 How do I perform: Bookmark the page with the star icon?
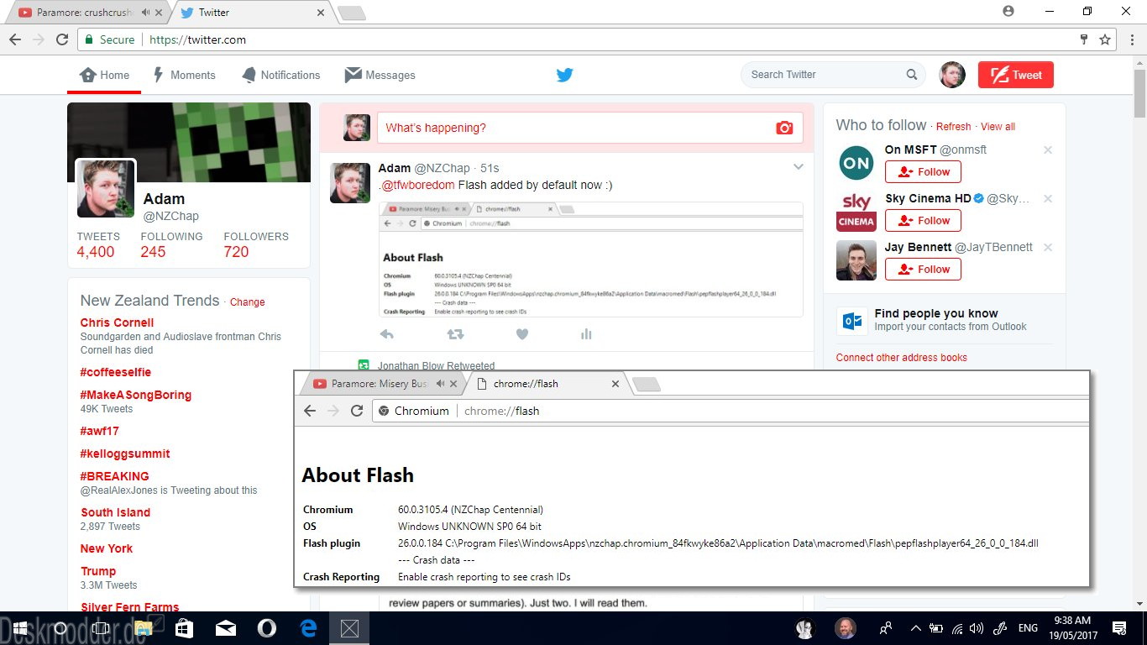(1105, 39)
